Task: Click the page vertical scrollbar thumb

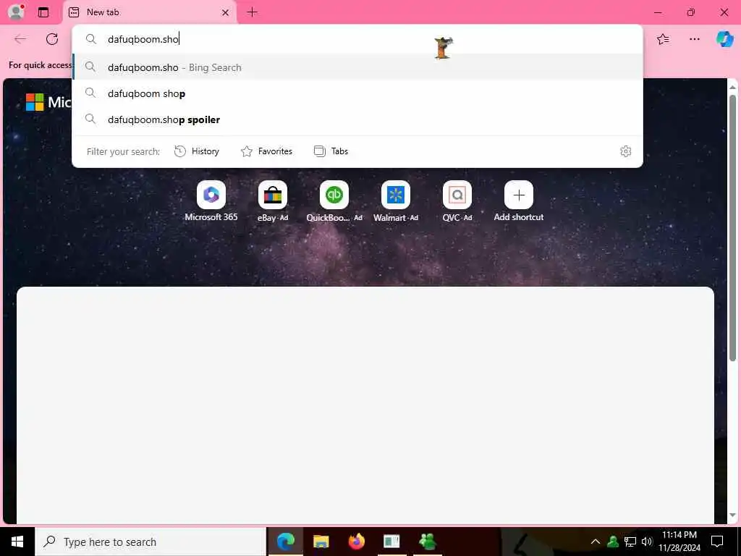Action: point(732,228)
